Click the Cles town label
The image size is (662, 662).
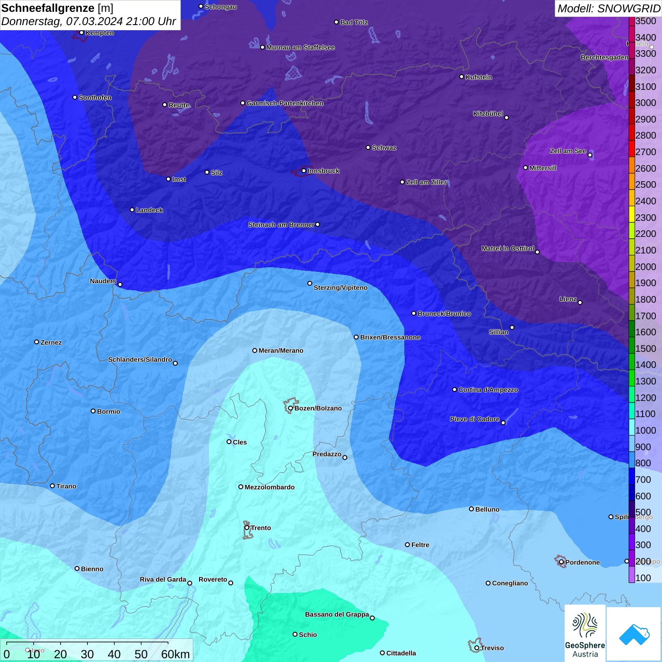pyautogui.click(x=240, y=442)
